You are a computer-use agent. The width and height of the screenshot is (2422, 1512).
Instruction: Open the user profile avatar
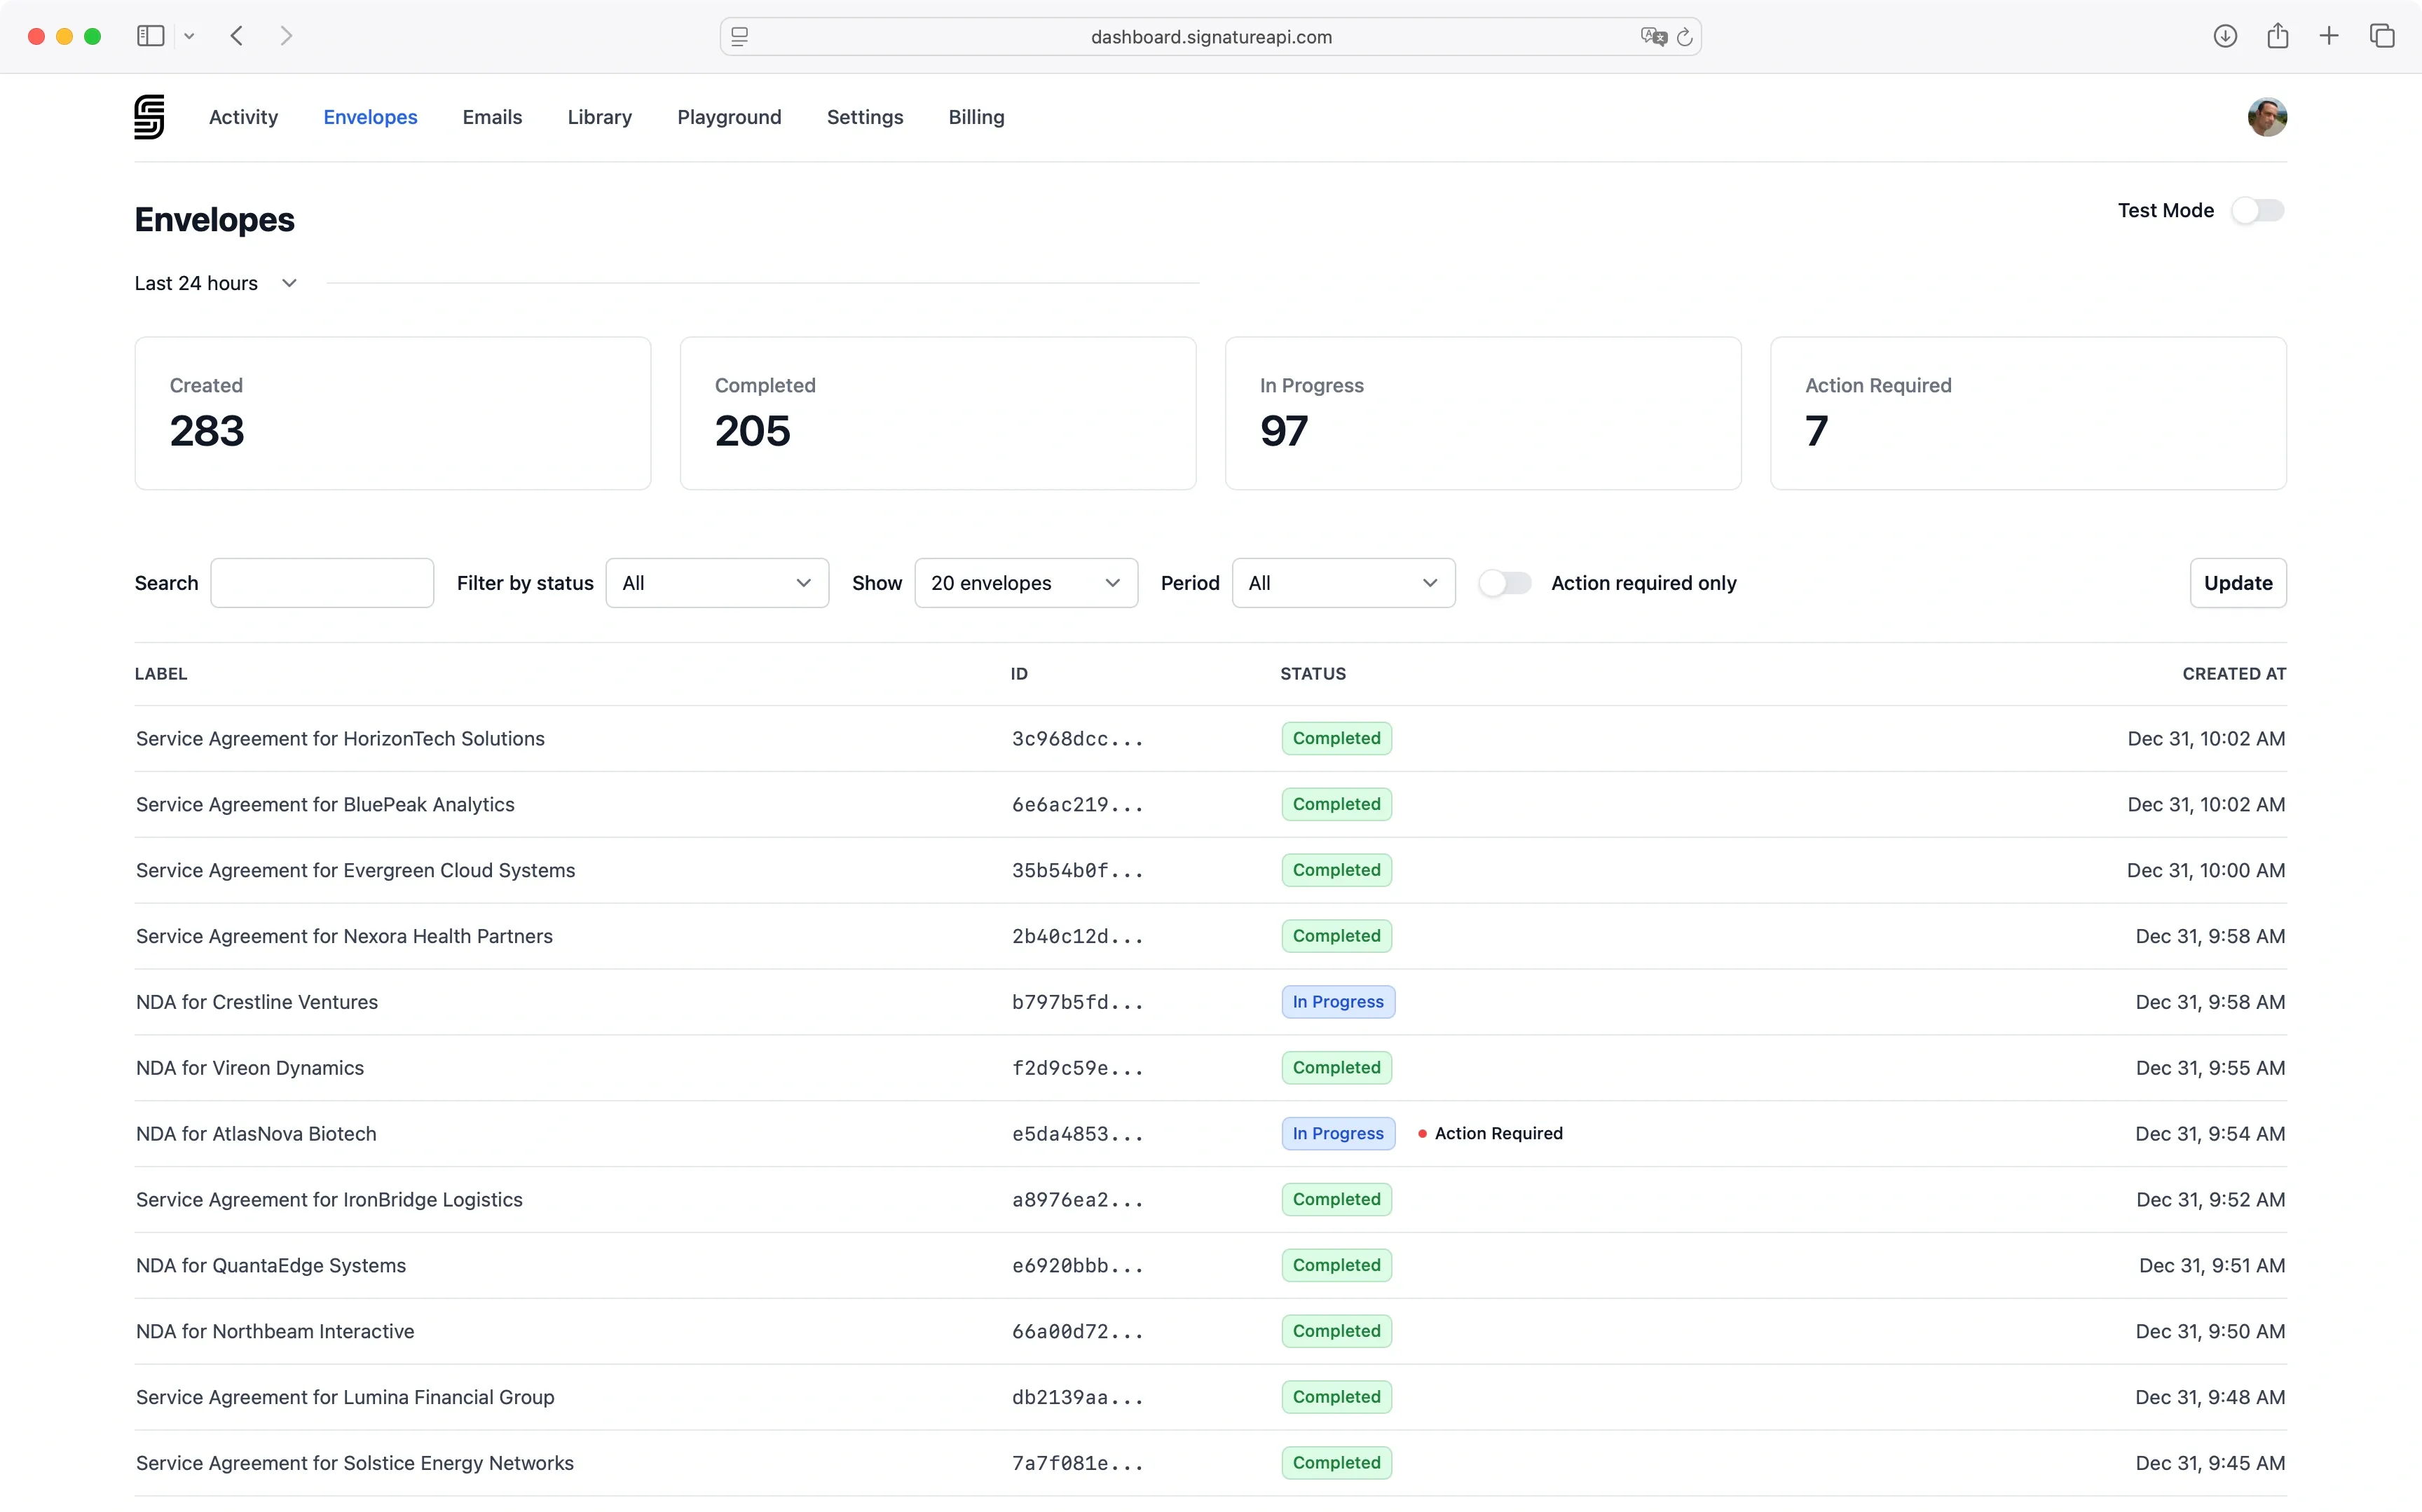click(x=2267, y=117)
